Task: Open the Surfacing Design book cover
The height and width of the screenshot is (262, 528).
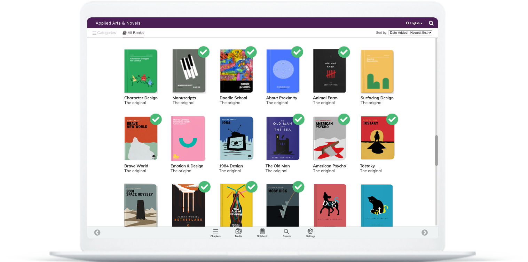Action: click(377, 71)
